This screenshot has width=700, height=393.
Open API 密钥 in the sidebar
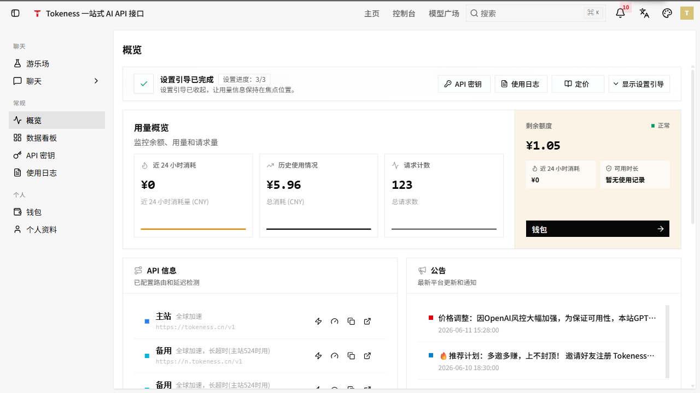[x=57, y=156]
